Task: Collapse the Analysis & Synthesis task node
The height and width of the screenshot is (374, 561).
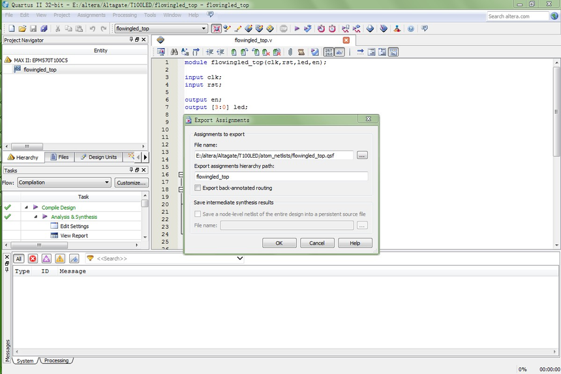Action: click(35, 217)
